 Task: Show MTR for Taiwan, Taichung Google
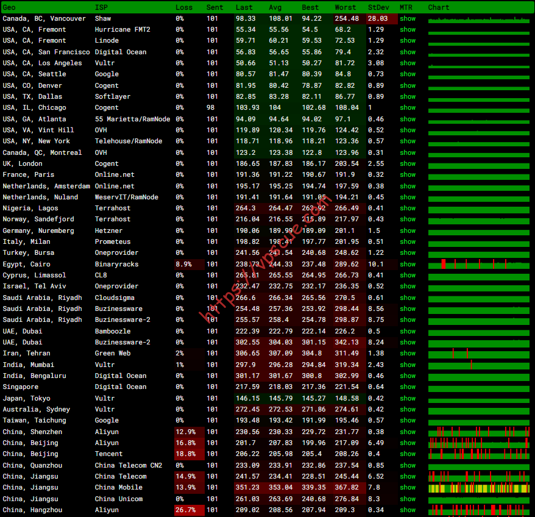(408, 419)
